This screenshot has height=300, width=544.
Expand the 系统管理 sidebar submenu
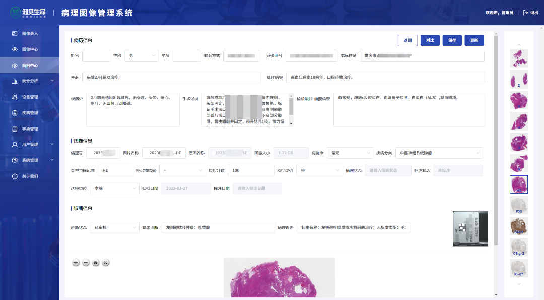pos(30,160)
